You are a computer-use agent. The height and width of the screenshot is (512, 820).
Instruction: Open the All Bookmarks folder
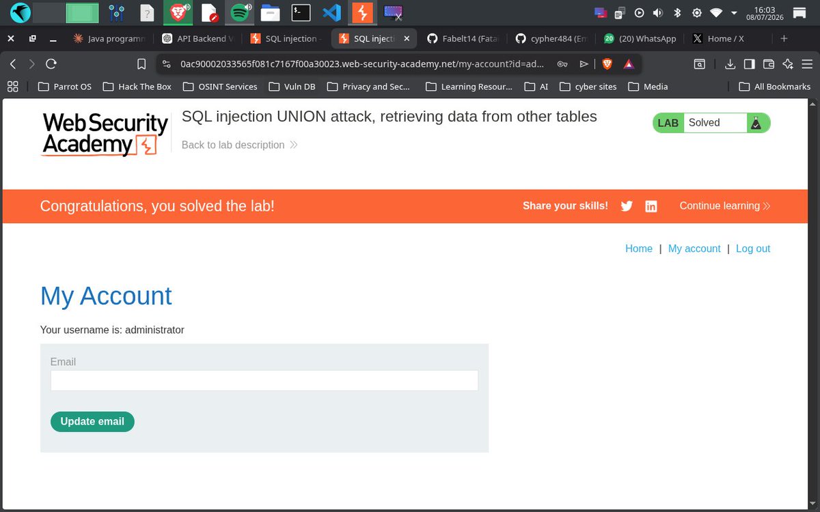(775, 87)
